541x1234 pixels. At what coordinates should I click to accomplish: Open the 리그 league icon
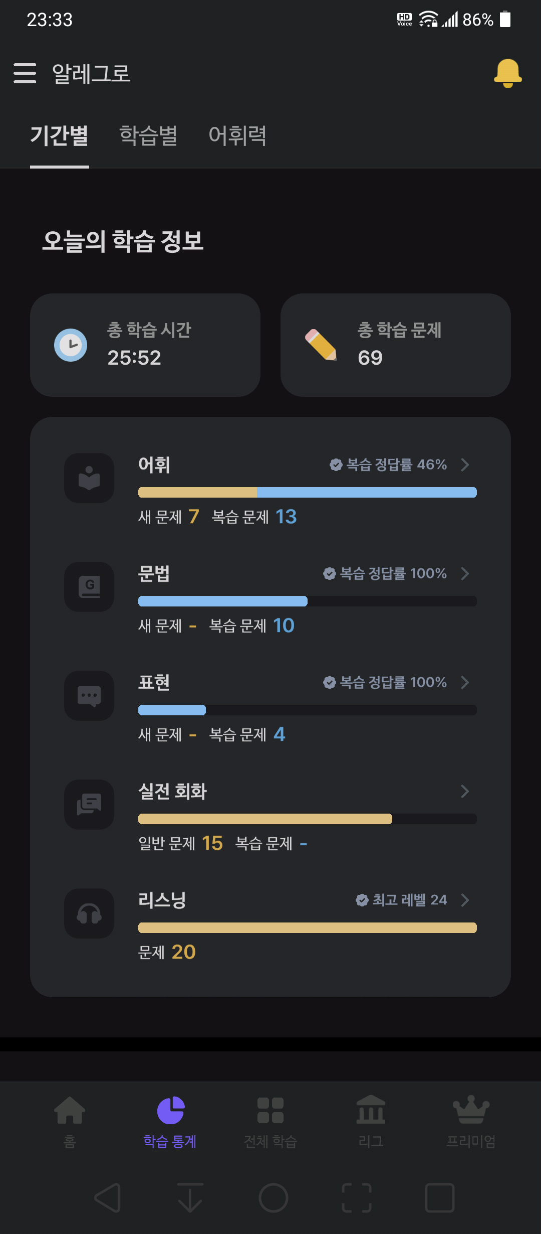click(371, 1110)
